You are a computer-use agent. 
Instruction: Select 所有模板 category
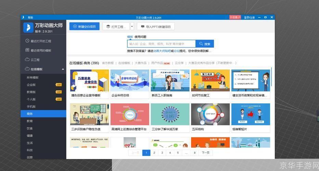tap(33, 78)
